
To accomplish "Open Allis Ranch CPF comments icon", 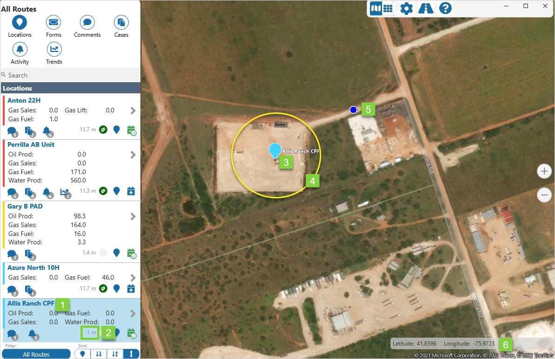I will point(13,334).
